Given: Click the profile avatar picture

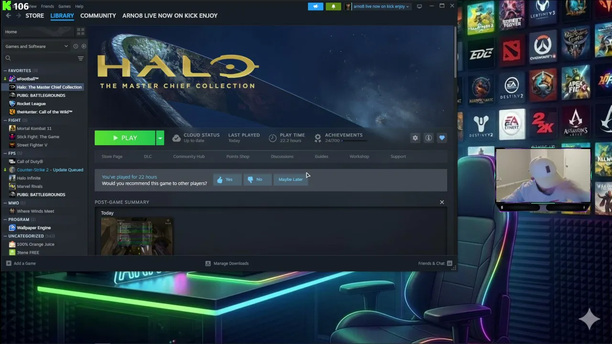Looking at the screenshot, I should tap(348, 6).
